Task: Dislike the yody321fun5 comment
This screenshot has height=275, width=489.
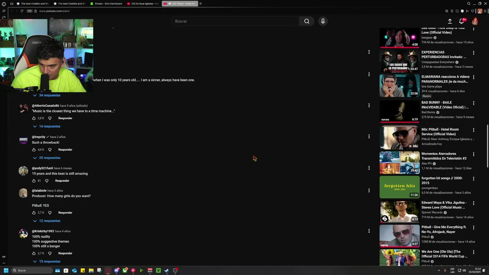Action: (47, 181)
